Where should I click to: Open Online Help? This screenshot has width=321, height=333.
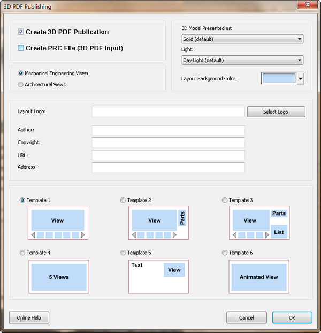(29, 317)
